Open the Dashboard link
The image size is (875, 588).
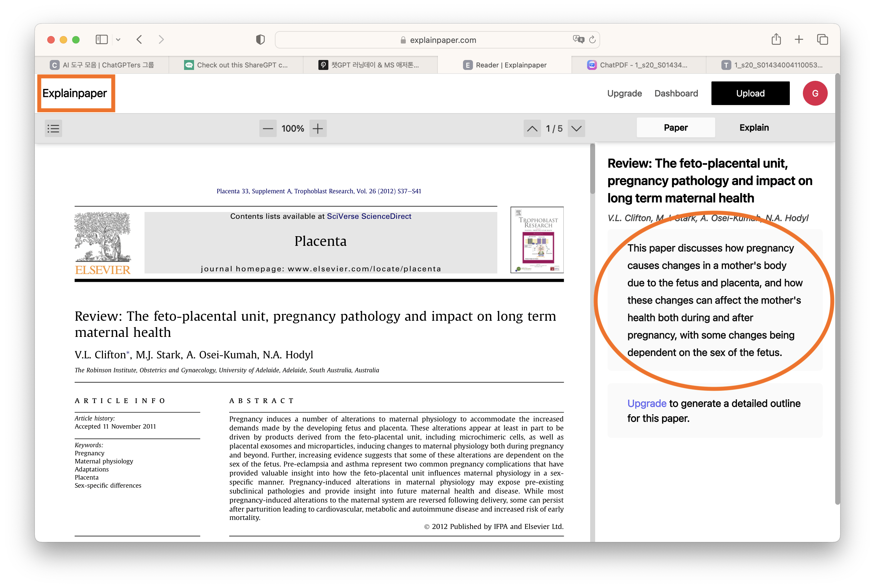676,93
